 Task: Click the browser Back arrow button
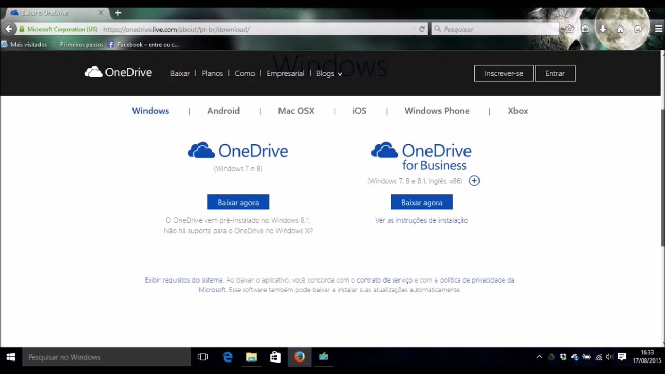point(9,29)
